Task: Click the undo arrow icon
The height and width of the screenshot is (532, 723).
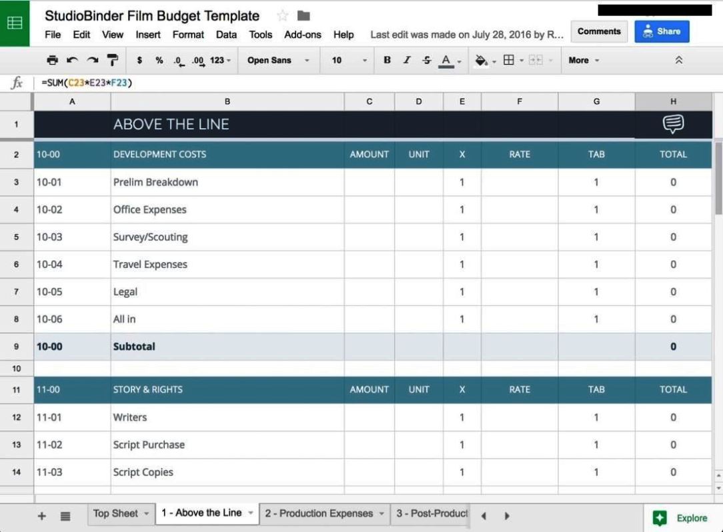Action: pyautogui.click(x=72, y=60)
